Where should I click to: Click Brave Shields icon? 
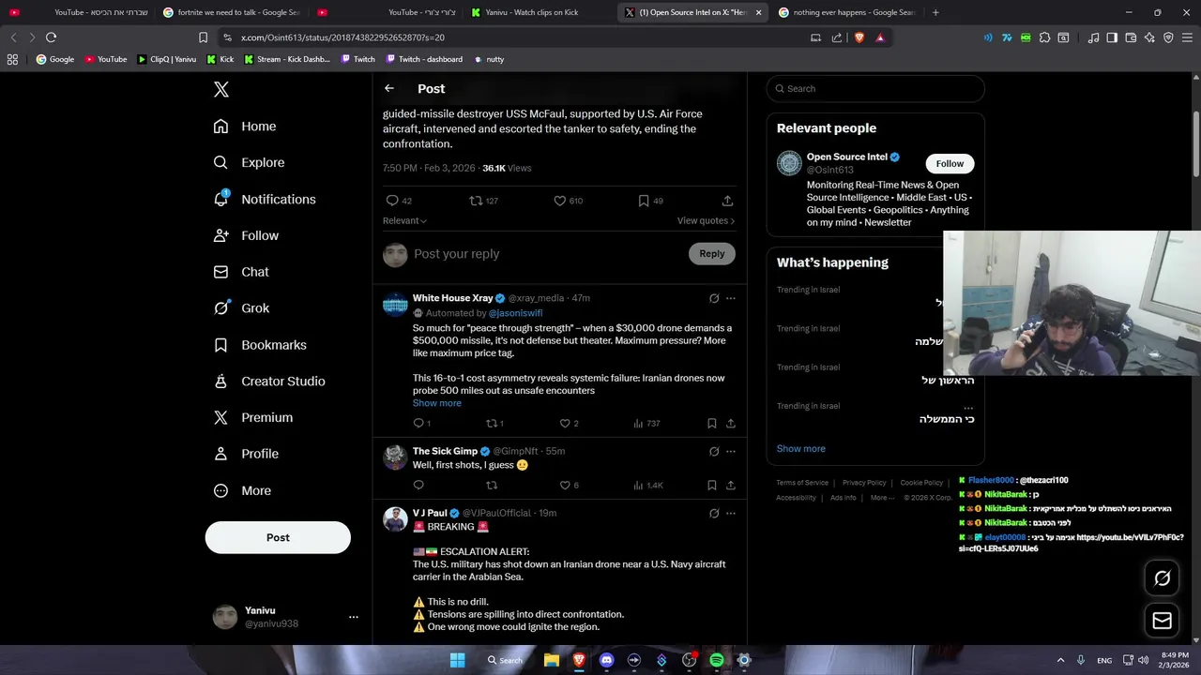[x=859, y=37]
